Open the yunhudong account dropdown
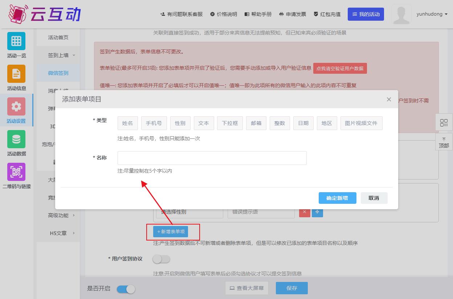The image size is (453, 299). [432, 14]
